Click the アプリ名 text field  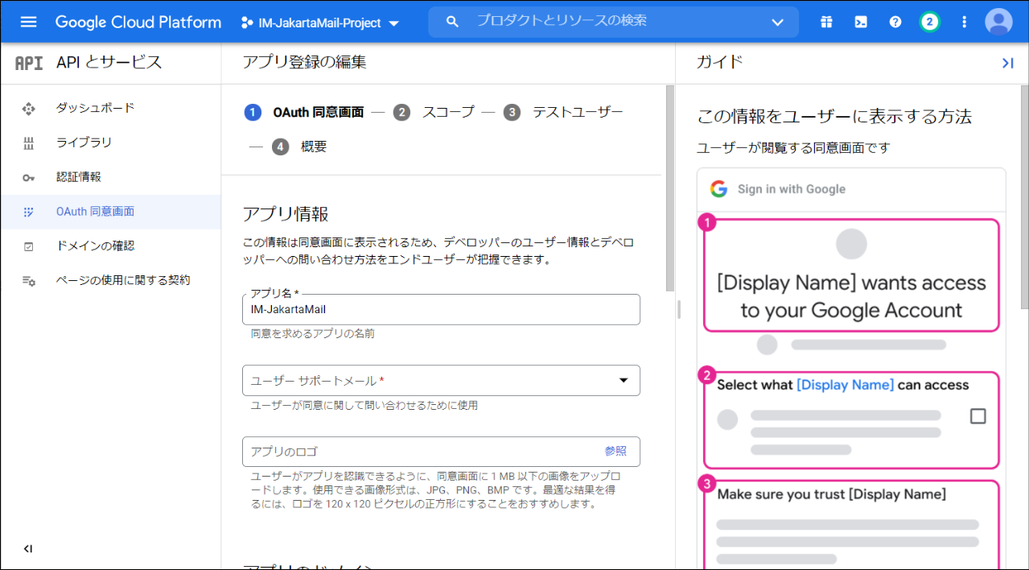[x=440, y=309]
